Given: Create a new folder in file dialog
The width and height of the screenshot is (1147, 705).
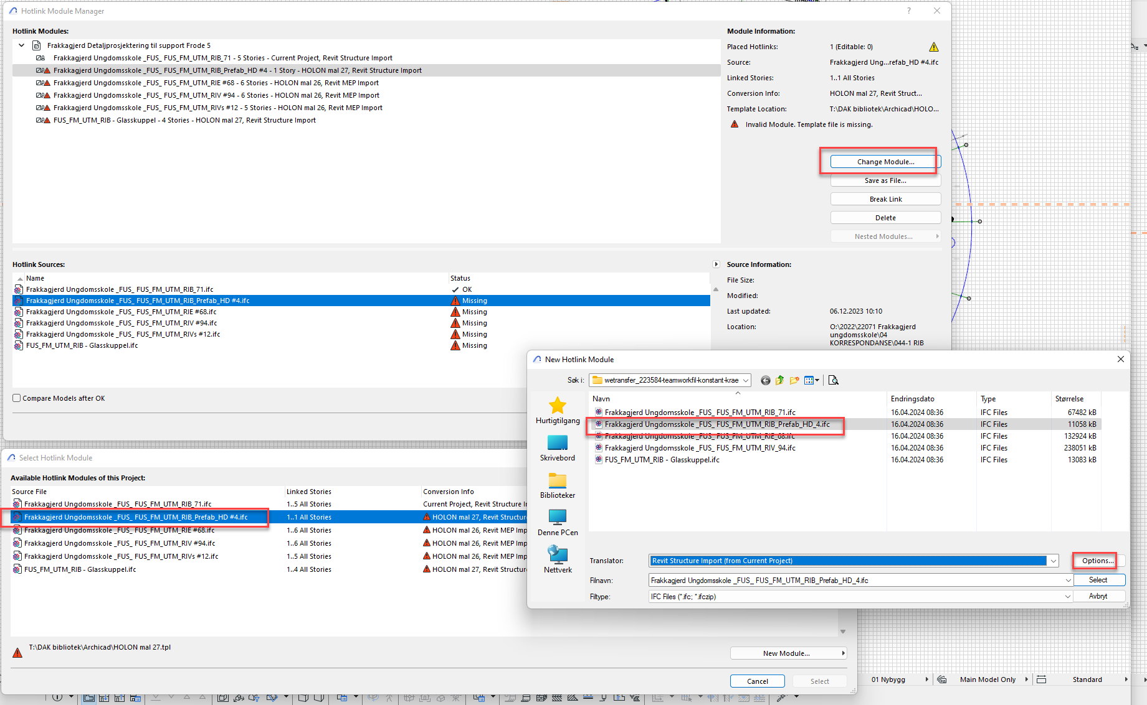Looking at the screenshot, I should click(794, 380).
